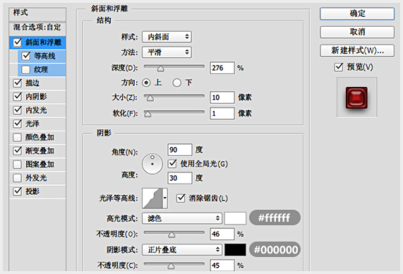Click the 不透明度(C) slider handle
Viewport: 403px width, 274px height.
pos(171,266)
